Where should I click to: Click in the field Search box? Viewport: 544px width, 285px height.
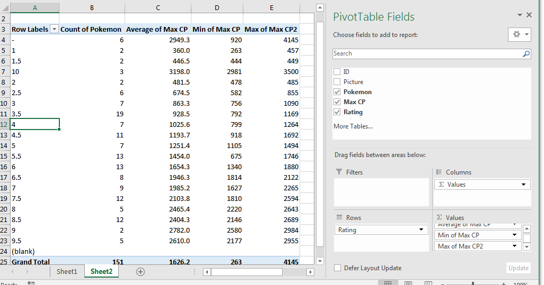click(427, 53)
